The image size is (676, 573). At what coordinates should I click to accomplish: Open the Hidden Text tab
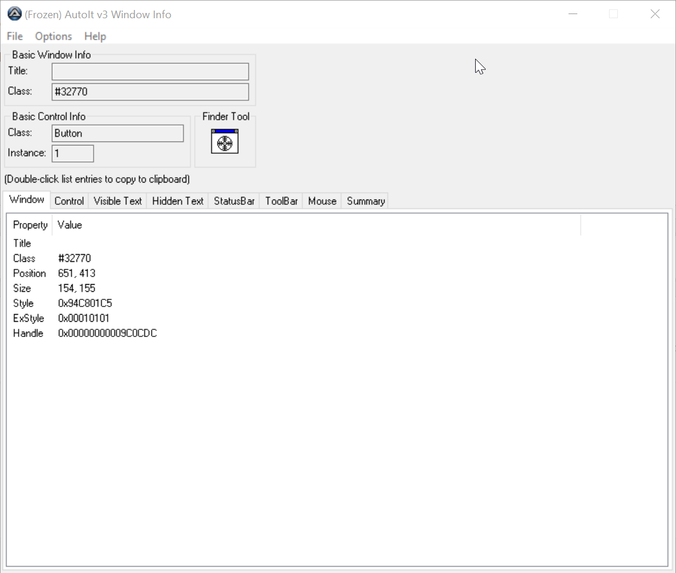[x=177, y=201]
